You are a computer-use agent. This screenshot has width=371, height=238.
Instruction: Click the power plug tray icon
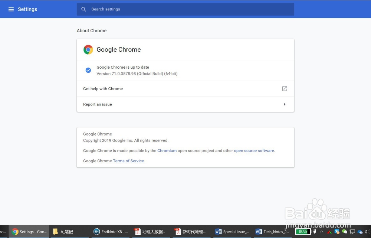tap(315, 231)
